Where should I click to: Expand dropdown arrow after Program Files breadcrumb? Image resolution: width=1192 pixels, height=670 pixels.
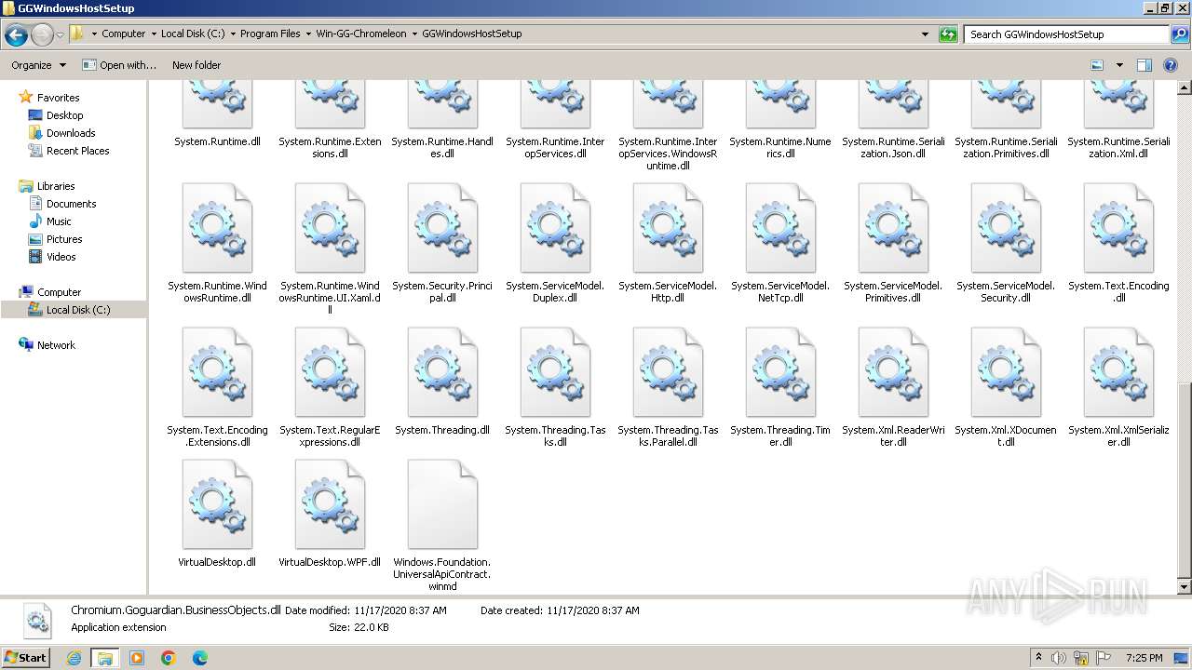point(309,33)
